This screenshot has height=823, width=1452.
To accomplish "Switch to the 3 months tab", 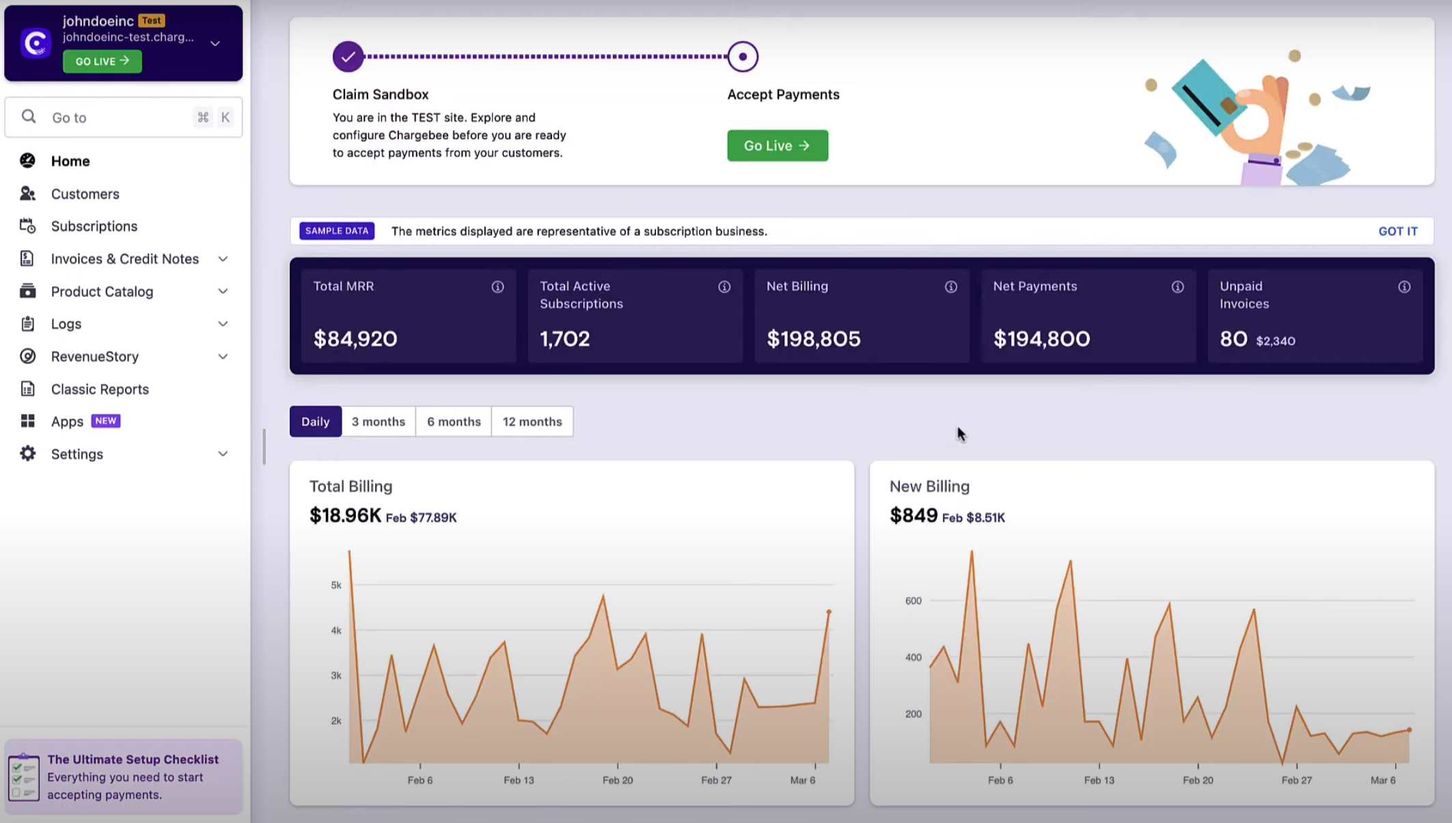I will (x=378, y=421).
